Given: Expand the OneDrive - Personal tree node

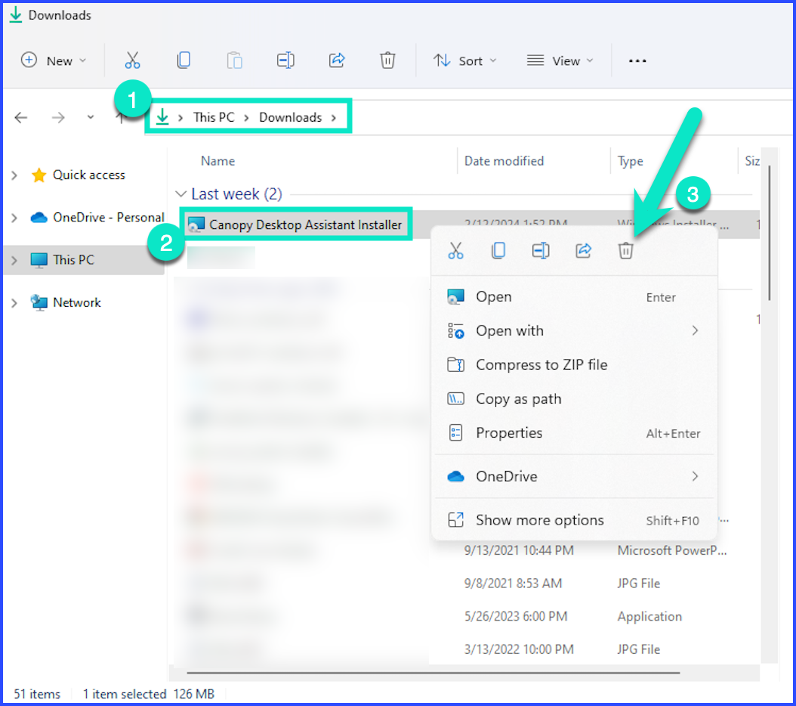Looking at the screenshot, I should coord(14,218).
